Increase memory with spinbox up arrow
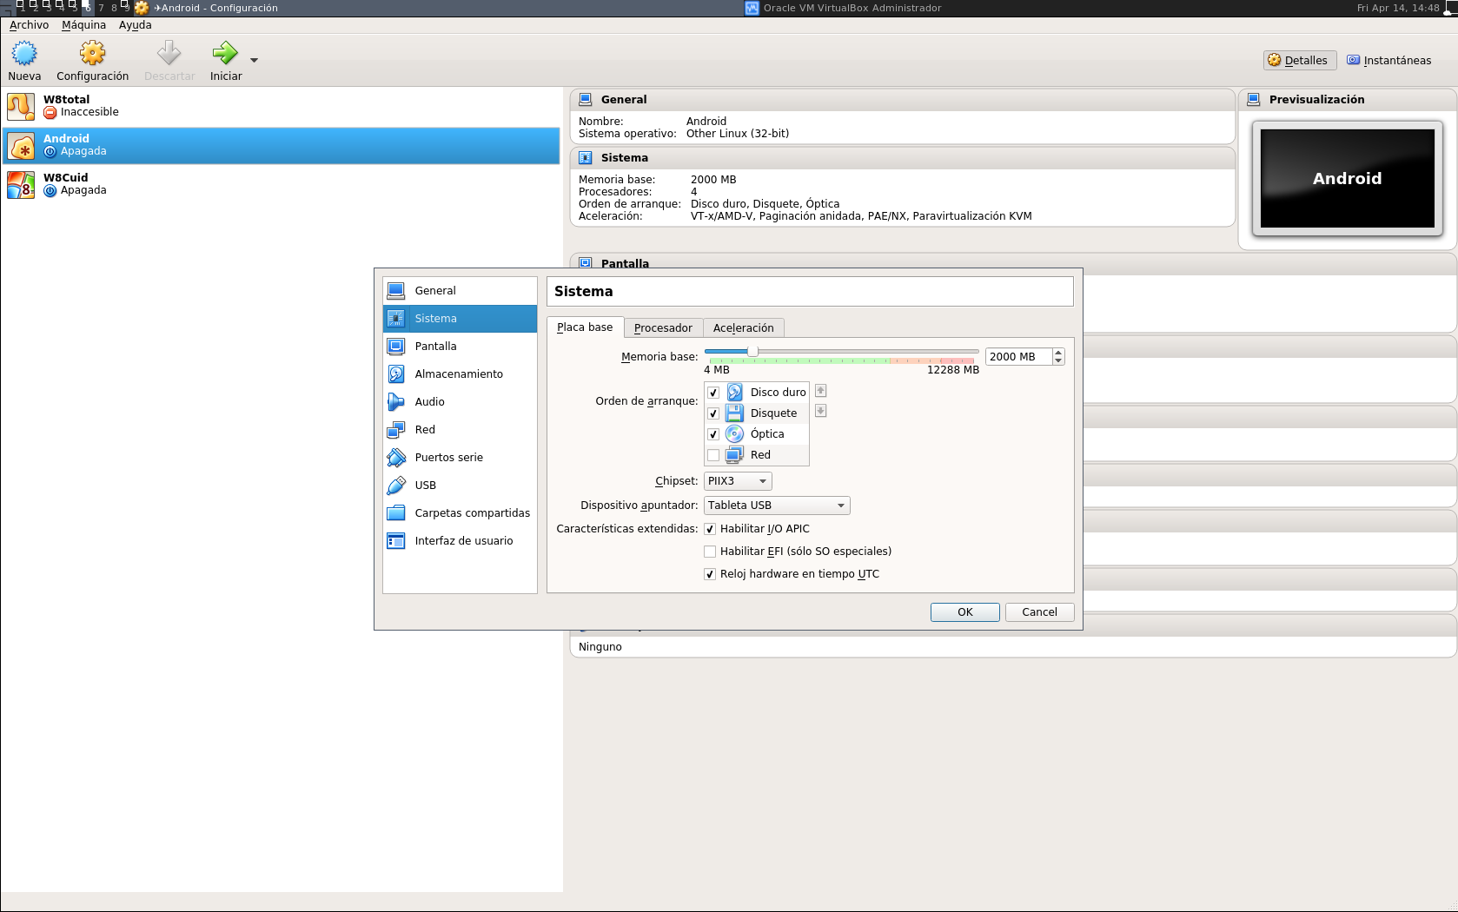This screenshot has width=1458, height=912. click(1058, 353)
